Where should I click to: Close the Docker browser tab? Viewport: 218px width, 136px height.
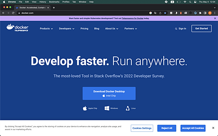(48, 8)
